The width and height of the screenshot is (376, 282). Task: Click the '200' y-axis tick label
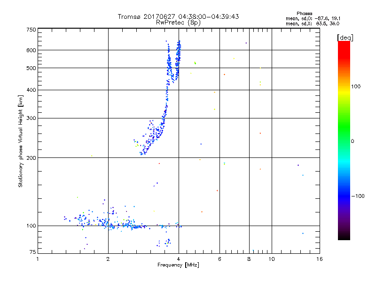tap(31, 158)
